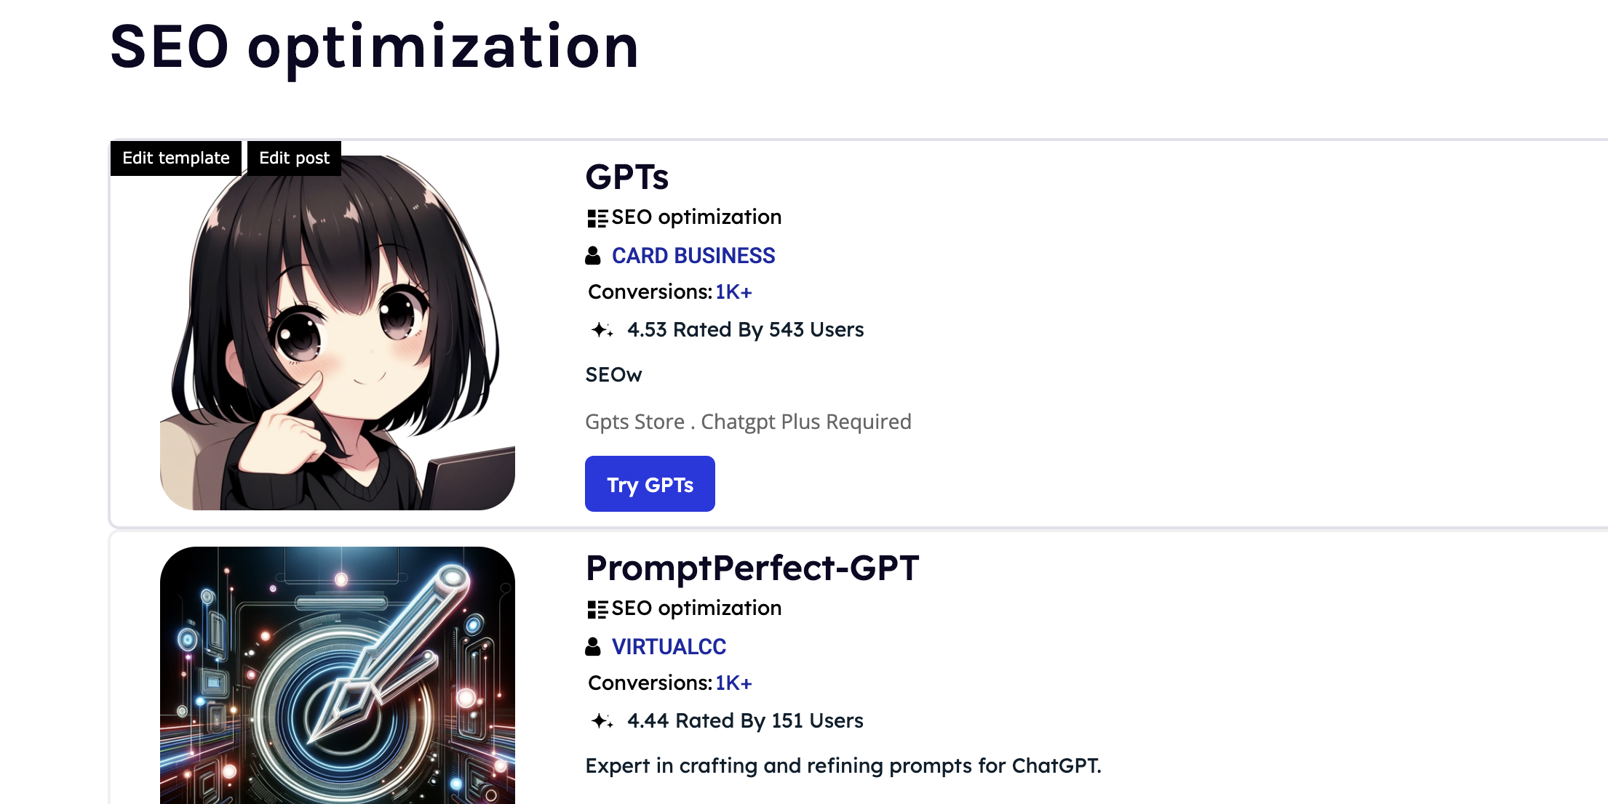Open the GPTs listing title
The width and height of the screenshot is (1608, 804).
(626, 177)
